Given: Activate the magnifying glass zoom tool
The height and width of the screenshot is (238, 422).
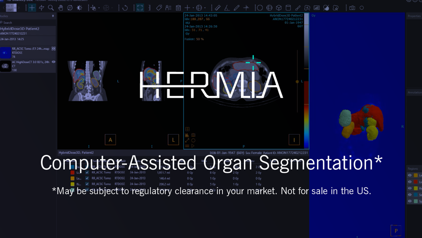Looking at the screenshot, I should tap(51, 8).
